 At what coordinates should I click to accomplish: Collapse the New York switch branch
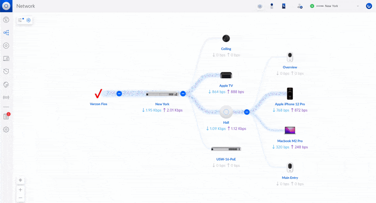coord(183,94)
